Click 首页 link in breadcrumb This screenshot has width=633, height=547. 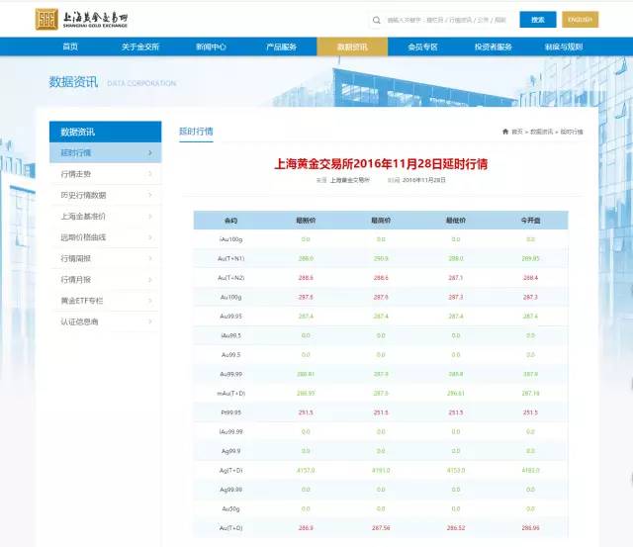(516, 132)
